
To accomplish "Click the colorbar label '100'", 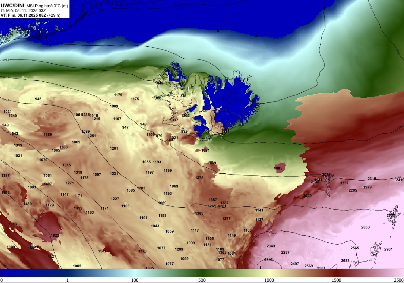I will pos(135,280).
